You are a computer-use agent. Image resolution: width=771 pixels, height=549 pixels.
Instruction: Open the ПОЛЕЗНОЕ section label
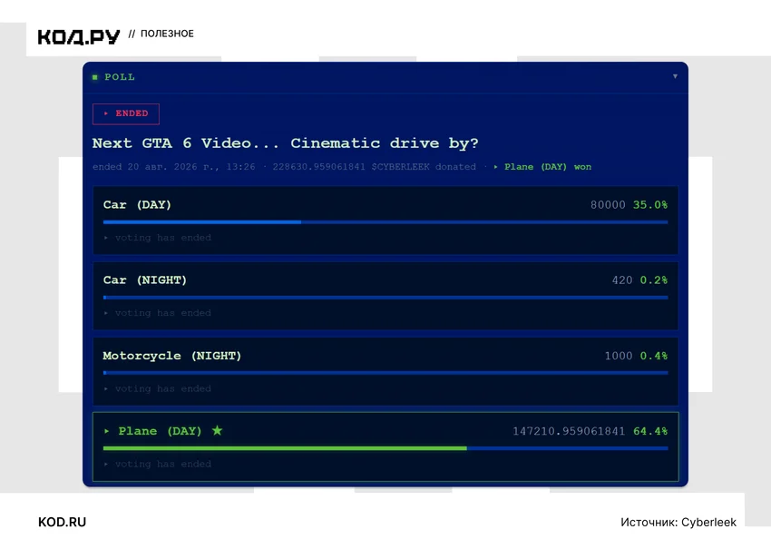pyautogui.click(x=167, y=34)
